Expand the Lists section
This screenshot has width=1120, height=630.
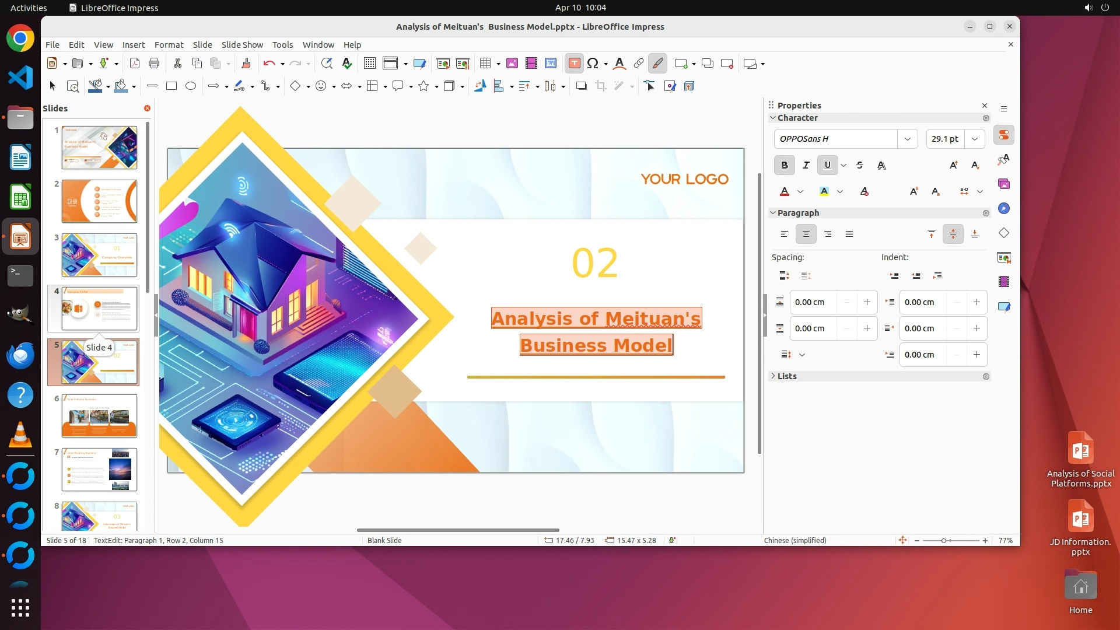pyautogui.click(x=787, y=376)
